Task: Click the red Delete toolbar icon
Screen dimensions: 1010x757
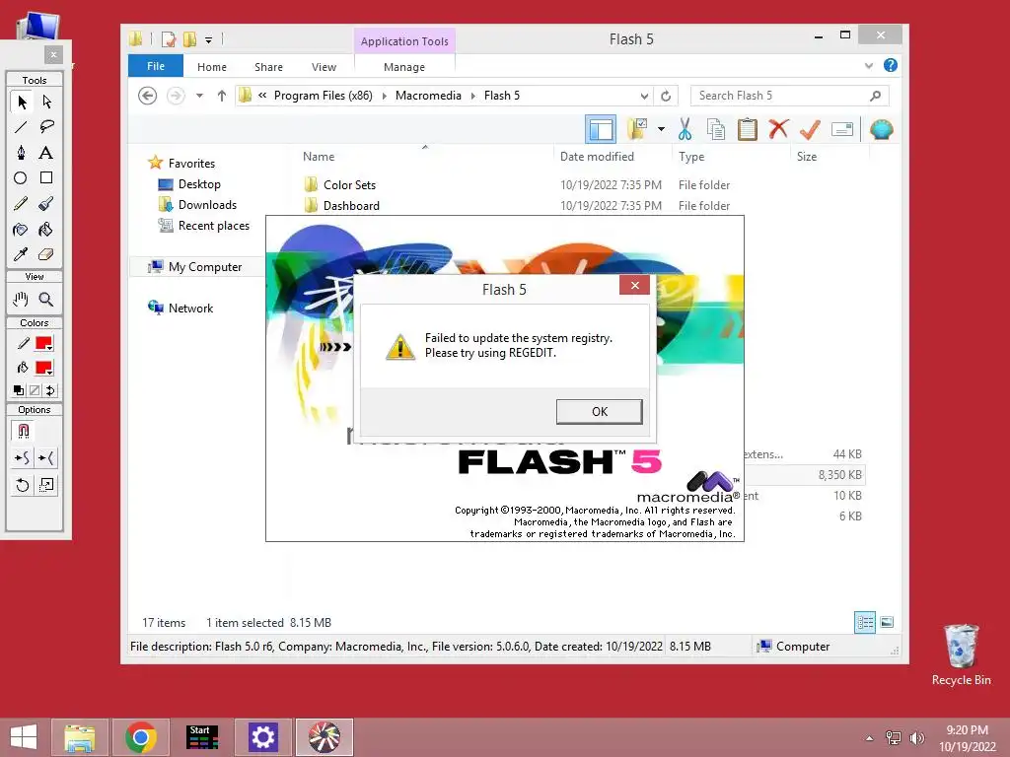Action: point(779,129)
